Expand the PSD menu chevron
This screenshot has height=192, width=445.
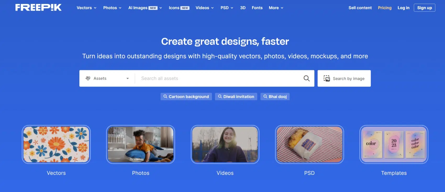point(232,8)
